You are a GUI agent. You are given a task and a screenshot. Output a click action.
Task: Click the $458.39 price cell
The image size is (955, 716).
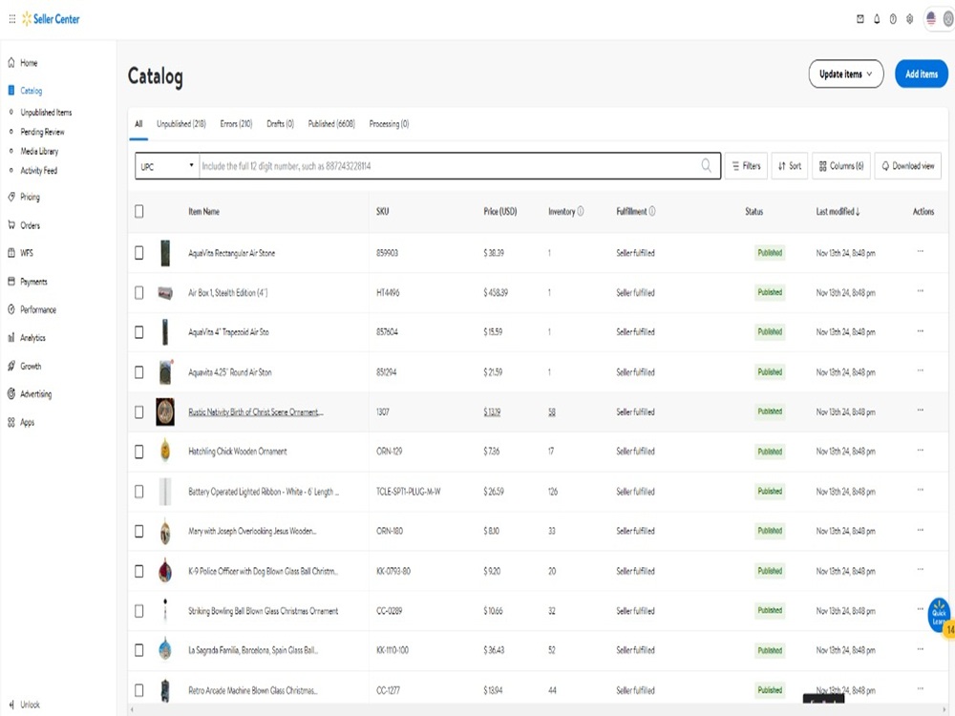point(496,293)
